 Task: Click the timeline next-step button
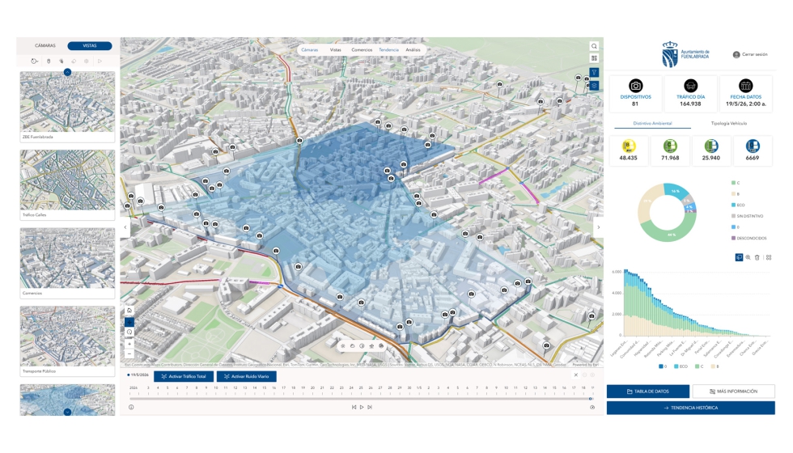pos(370,408)
